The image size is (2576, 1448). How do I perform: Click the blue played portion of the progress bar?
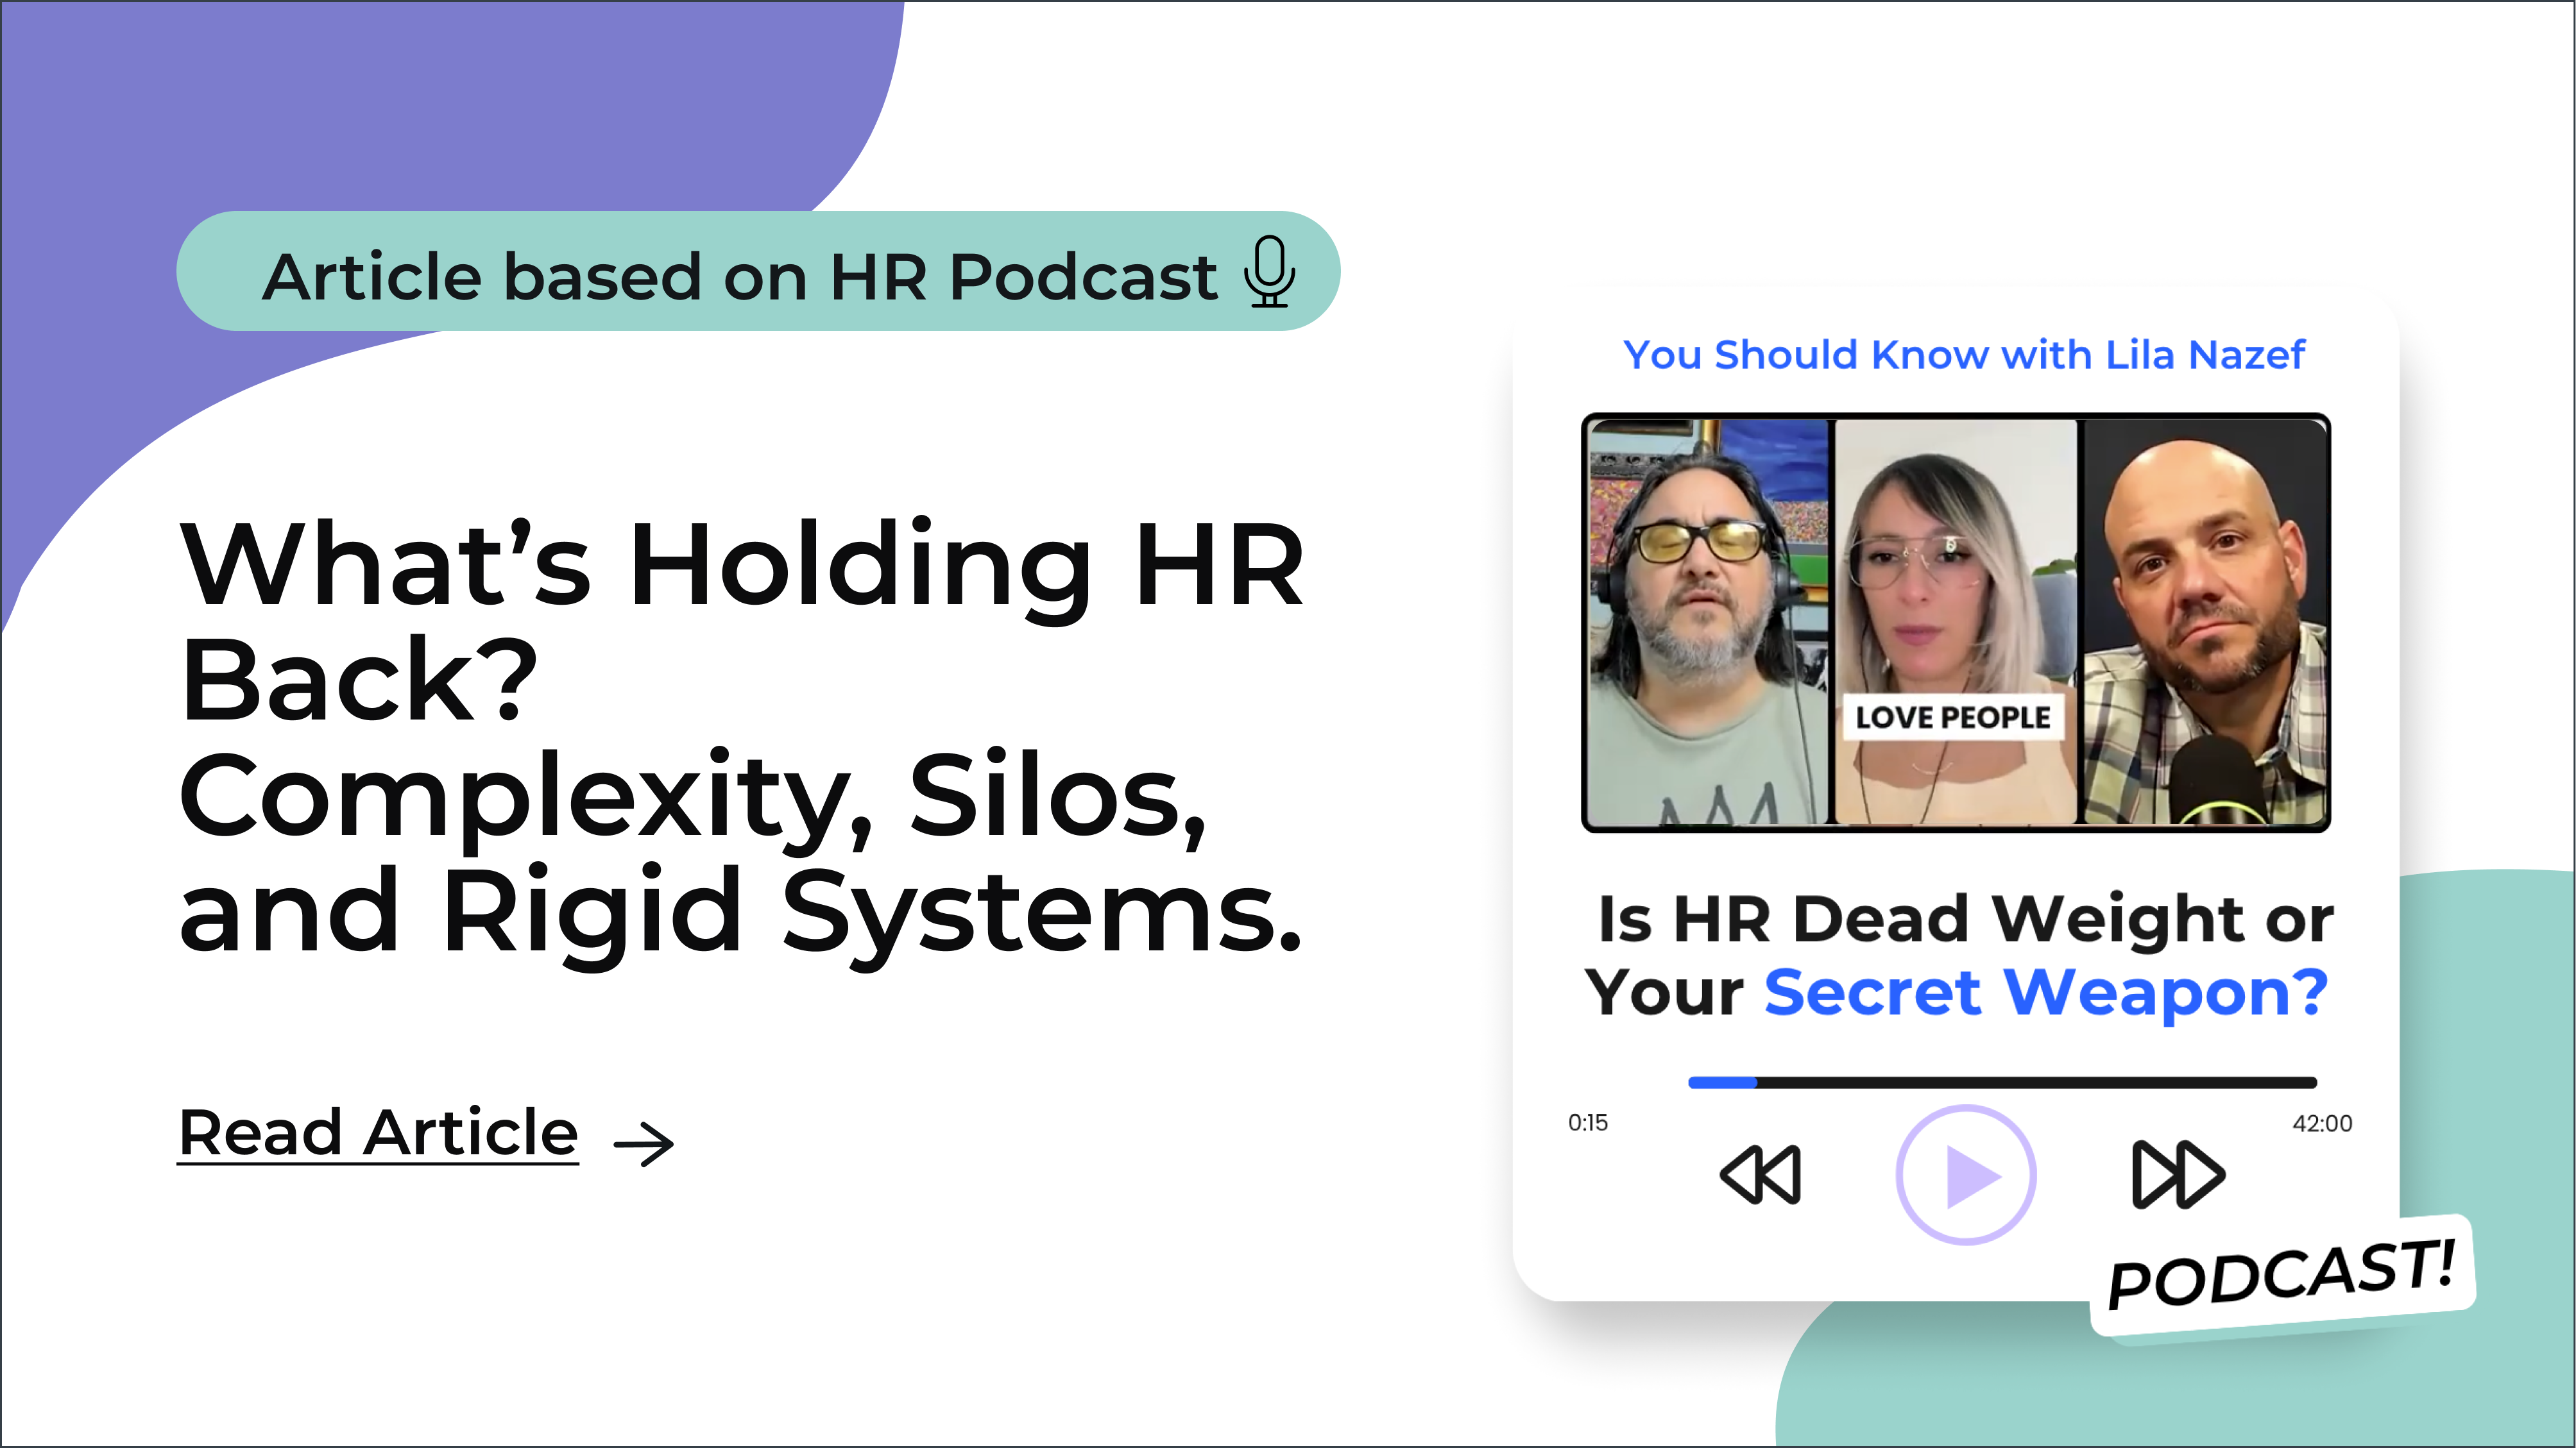(x=1721, y=1082)
